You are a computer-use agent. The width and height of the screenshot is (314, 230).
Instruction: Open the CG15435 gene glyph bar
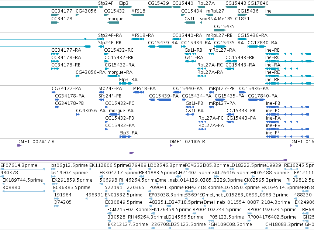[x=220, y=30]
